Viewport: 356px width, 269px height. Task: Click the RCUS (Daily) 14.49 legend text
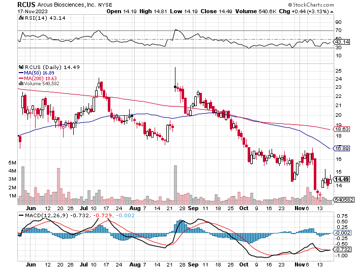(52, 67)
